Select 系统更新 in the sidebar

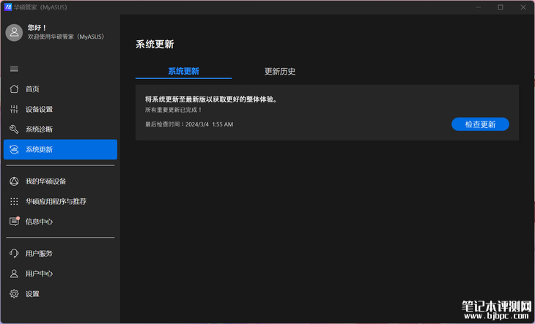[x=60, y=149]
